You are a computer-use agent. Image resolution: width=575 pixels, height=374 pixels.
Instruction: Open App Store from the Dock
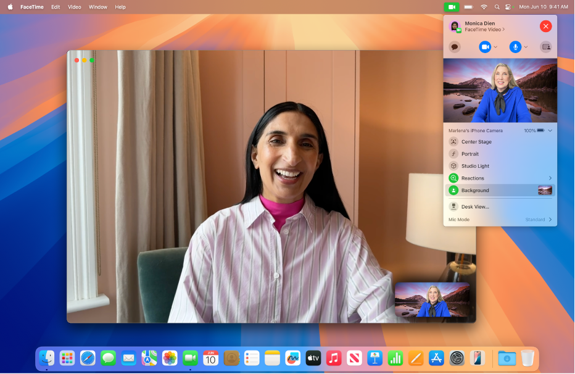click(x=436, y=358)
